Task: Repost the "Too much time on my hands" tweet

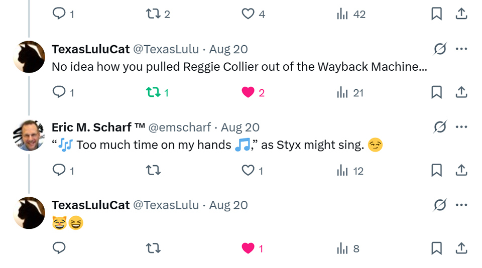Action: pyautogui.click(x=153, y=171)
